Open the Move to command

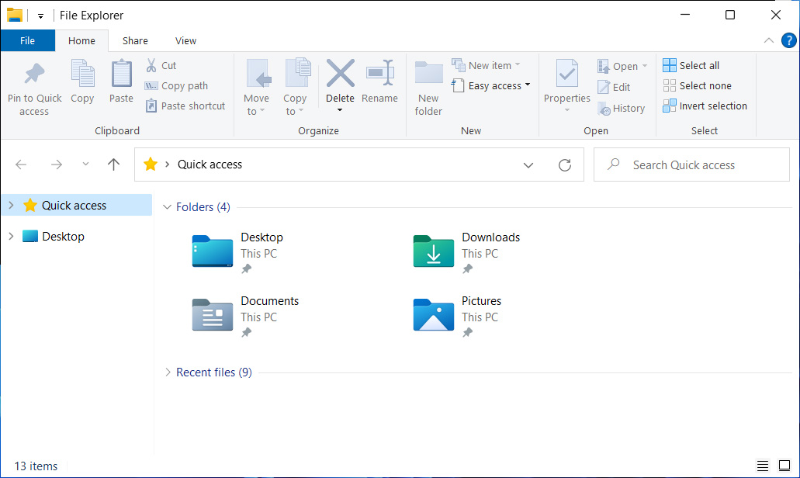[x=257, y=88]
